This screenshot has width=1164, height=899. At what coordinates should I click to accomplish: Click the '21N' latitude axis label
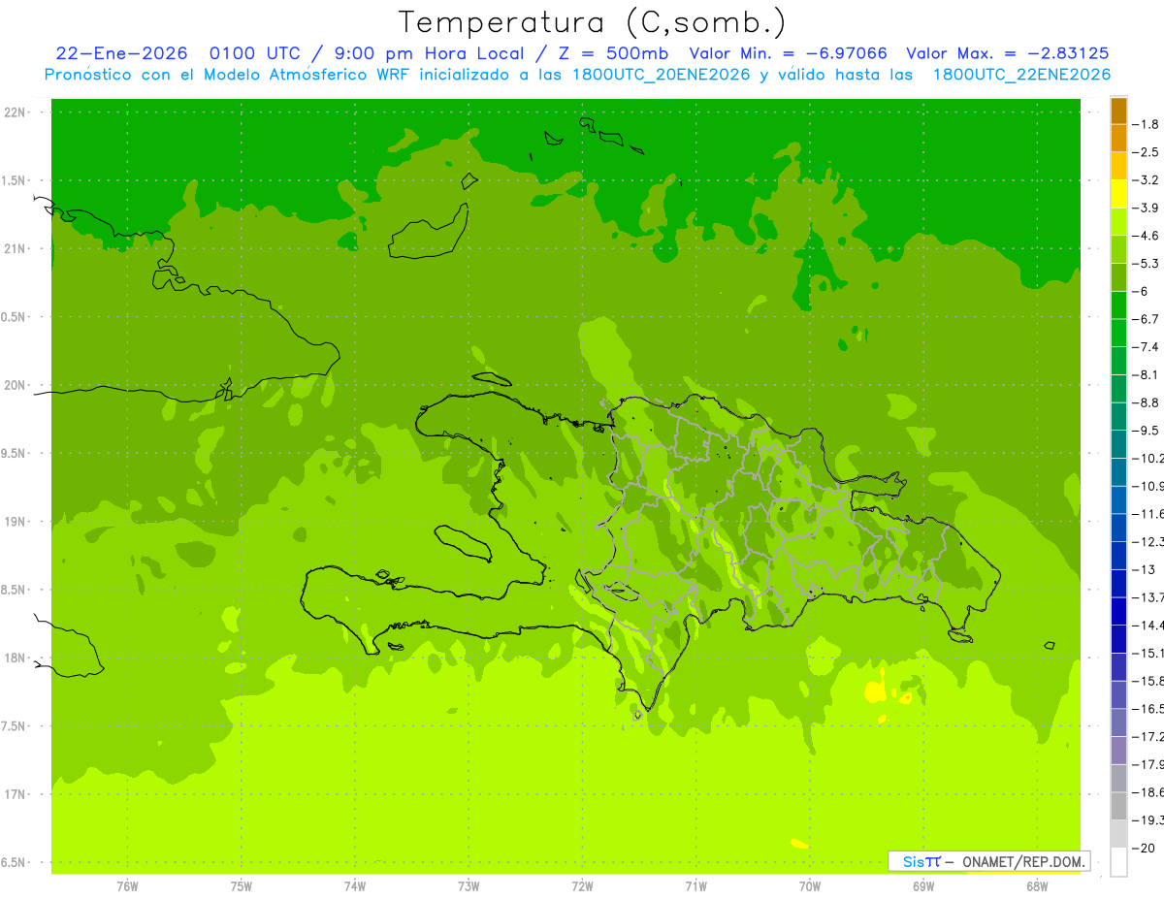[x=15, y=248]
